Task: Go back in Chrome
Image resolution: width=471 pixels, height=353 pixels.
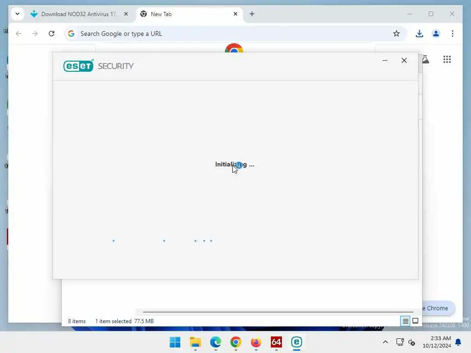Action: click(18, 34)
